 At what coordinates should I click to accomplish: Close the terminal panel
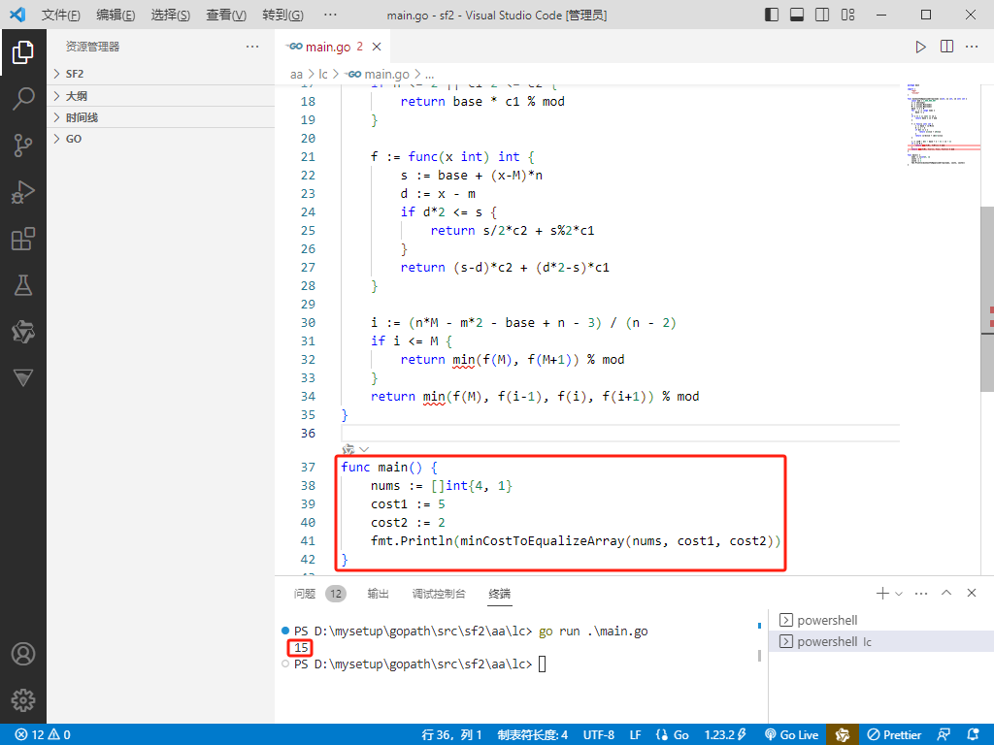(x=971, y=593)
